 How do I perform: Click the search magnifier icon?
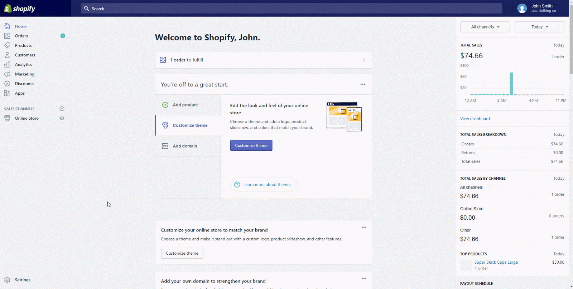pos(86,8)
